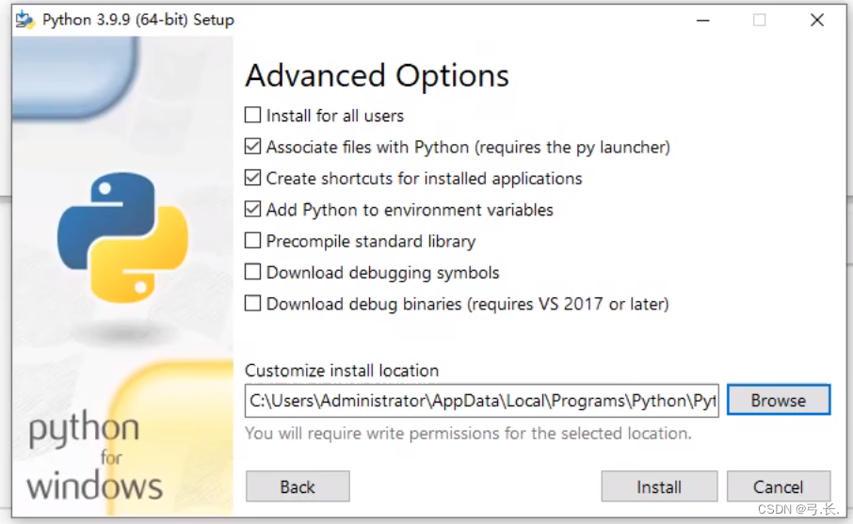Enable Install for all users checkbox

tap(252, 115)
